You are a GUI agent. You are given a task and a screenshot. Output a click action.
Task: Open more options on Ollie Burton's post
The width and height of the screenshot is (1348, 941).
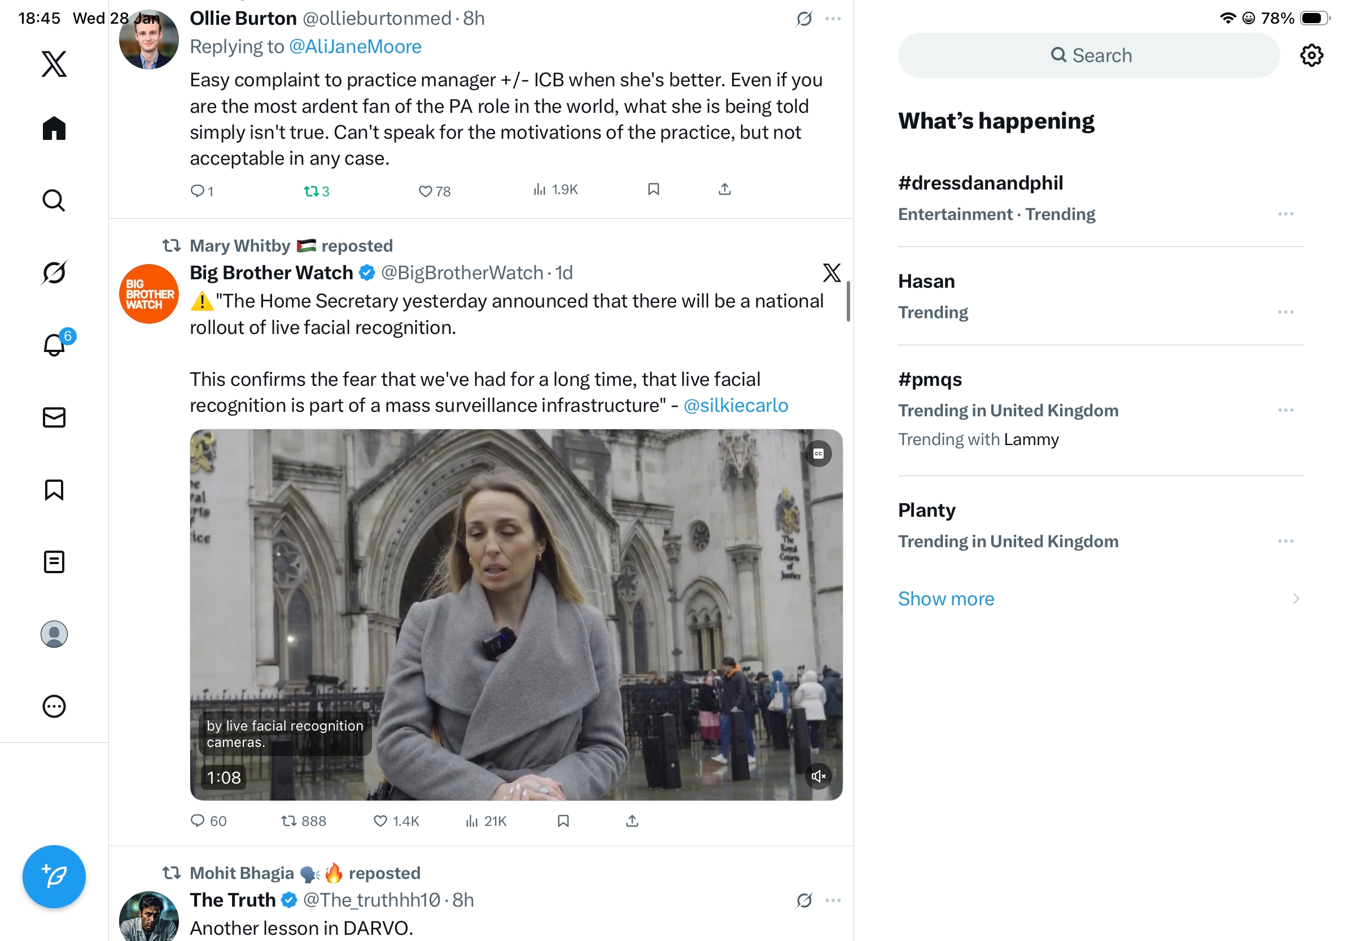click(833, 19)
